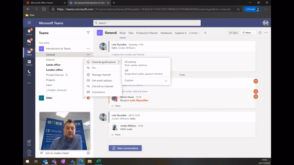294x165 pixels.
Task: Expand Channel notifications submenu
Action: (x=103, y=62)
